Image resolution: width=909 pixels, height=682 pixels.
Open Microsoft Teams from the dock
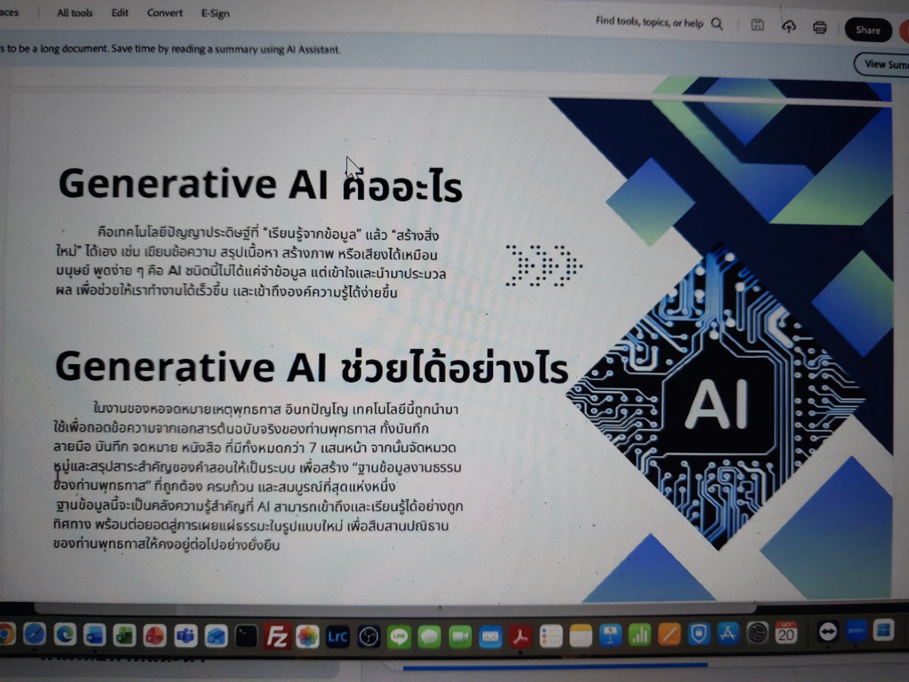tap(186, 636)
